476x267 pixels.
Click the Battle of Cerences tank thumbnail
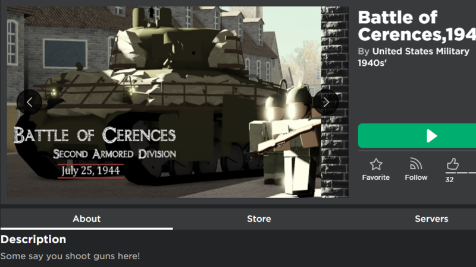click(x=177, y=102)
